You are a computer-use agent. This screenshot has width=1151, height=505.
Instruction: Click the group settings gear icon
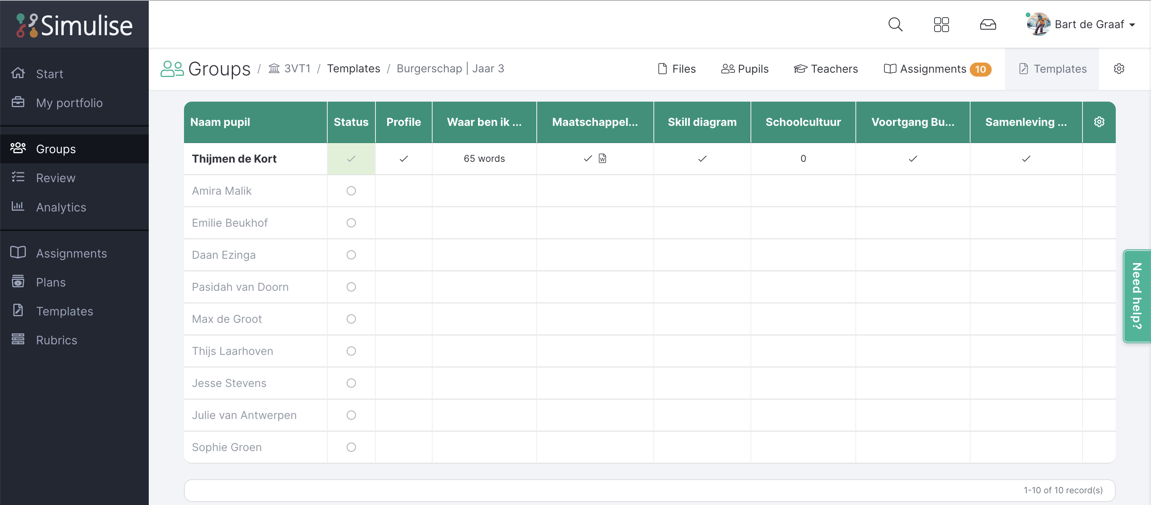tap(1119, 69)
